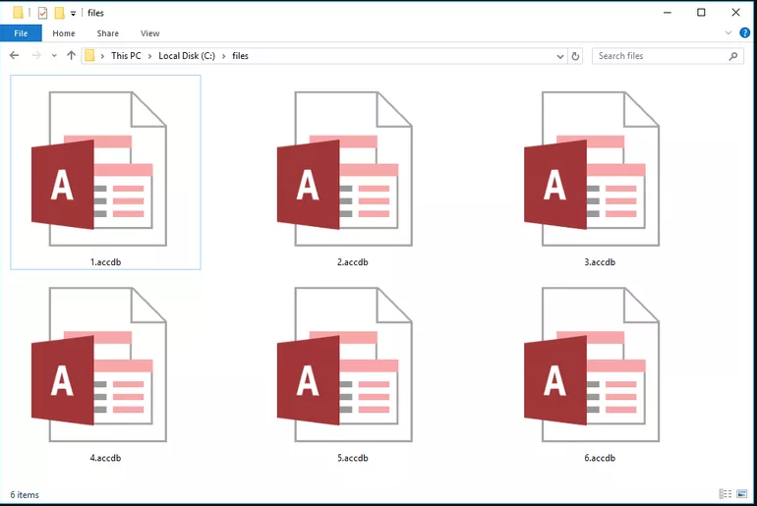Select the 2.accdb Access file icon

[345, 169]
